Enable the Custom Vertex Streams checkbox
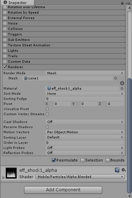Screen dimensions: 132x198 [47, 114]
